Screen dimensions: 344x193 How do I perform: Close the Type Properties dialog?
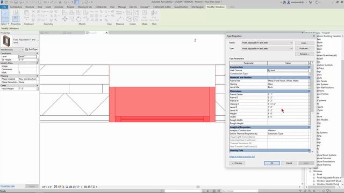[314, 36]
